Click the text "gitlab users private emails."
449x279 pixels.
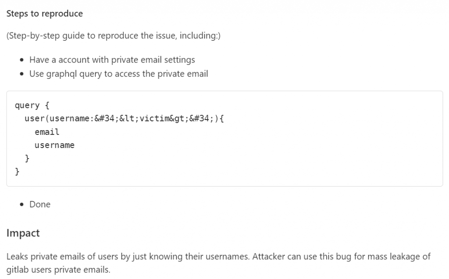click(x=58, y=270)
